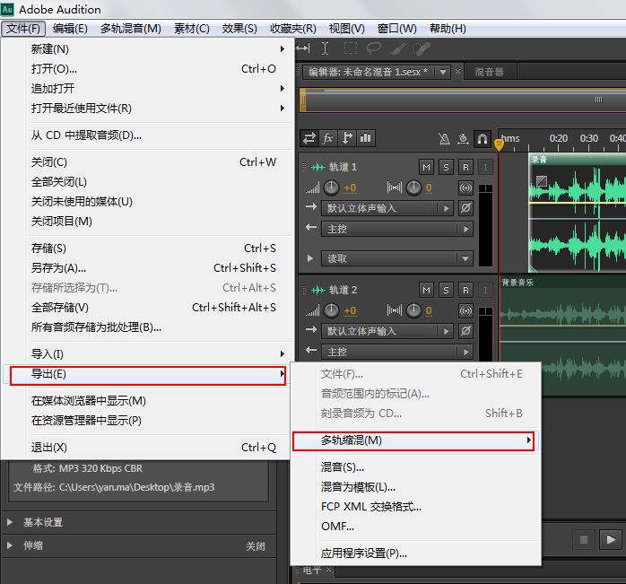Open Track 1 automation mode Read dropdown
626x584 pixels.
point(397,259)
